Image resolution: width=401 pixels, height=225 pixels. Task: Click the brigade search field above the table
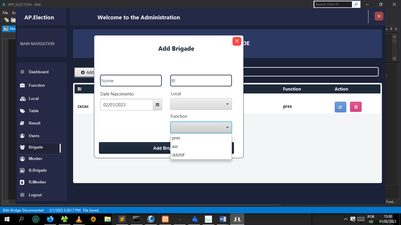tap(311, 72)
